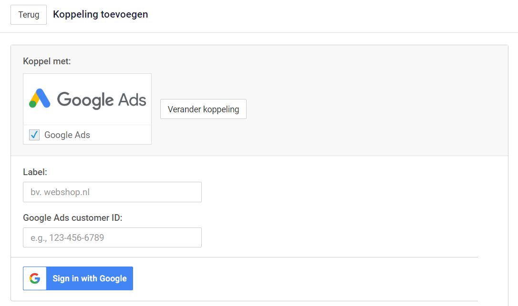This screenshot has height=306, width=518.
Task: Open the link type switcher via Verander koppeling
Action: 203,109
